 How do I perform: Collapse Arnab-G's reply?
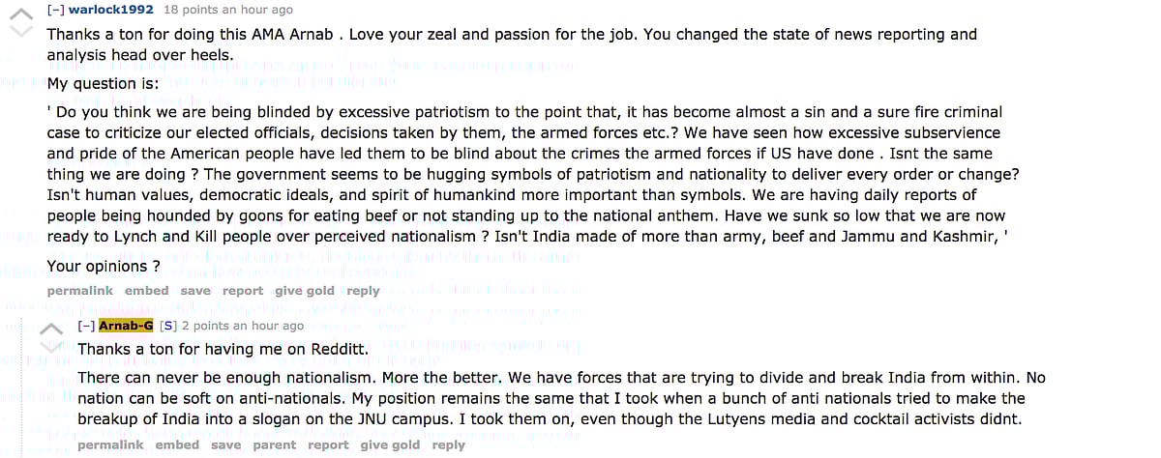point(85,326)
